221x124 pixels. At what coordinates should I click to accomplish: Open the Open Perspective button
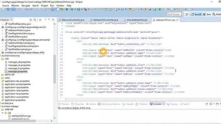pyautogui.click(x=187, y=14)
